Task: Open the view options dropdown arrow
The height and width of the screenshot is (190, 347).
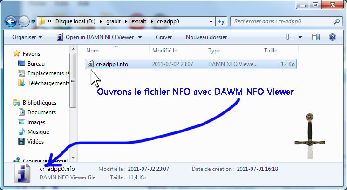Action: click(300, 37)
